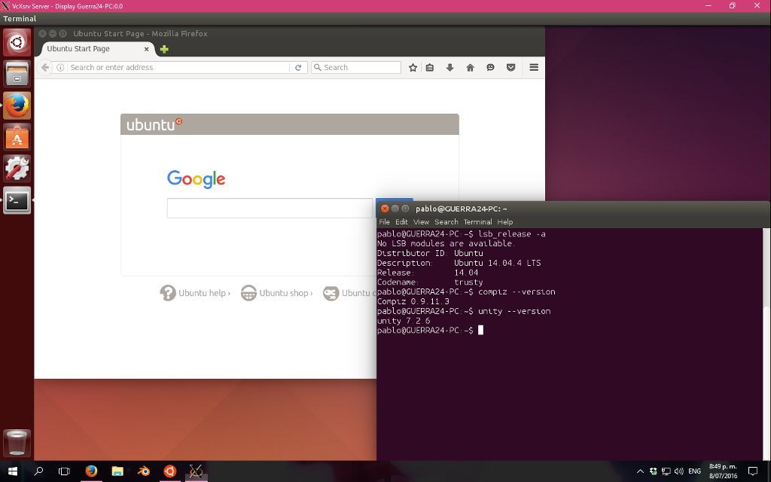
Task: Open the Ubuntu Dash from the launcher
Action: (17, 43)
